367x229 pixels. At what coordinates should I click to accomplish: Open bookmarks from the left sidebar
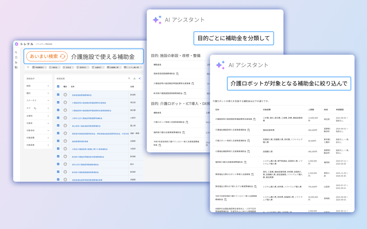pos(16,57)
